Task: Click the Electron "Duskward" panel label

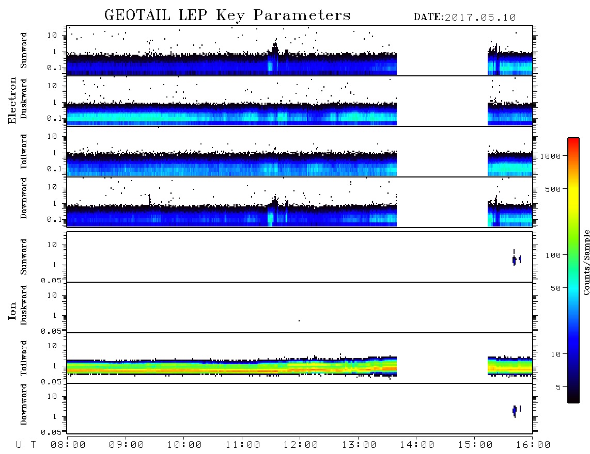Action: point(24,99)
